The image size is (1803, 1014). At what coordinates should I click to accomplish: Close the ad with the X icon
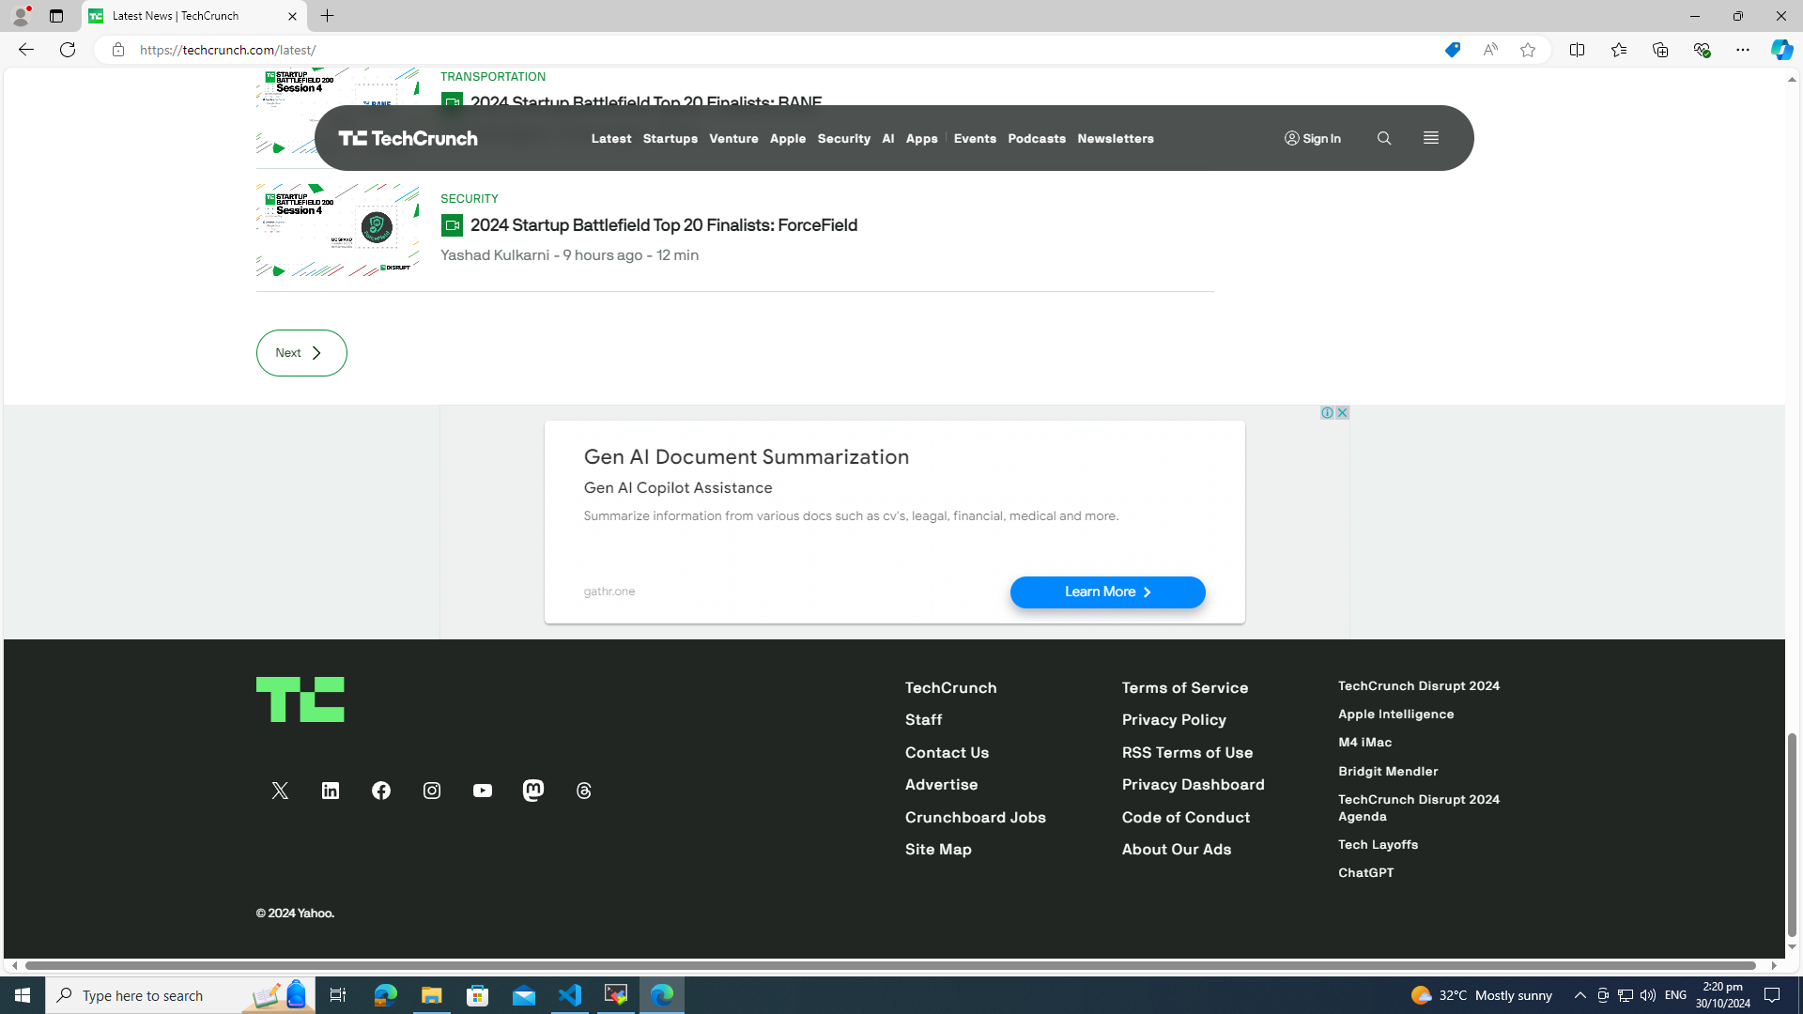pos(1342,413)
